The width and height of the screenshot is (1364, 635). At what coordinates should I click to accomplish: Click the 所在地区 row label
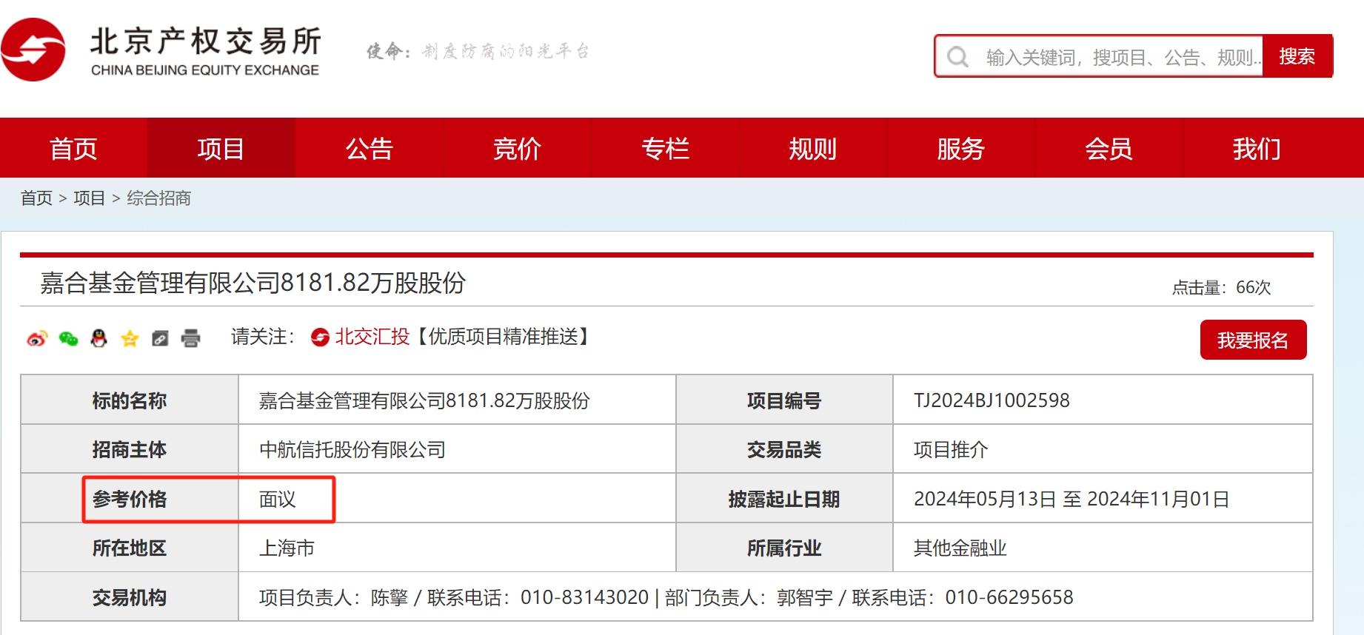(x=130, y=548)
